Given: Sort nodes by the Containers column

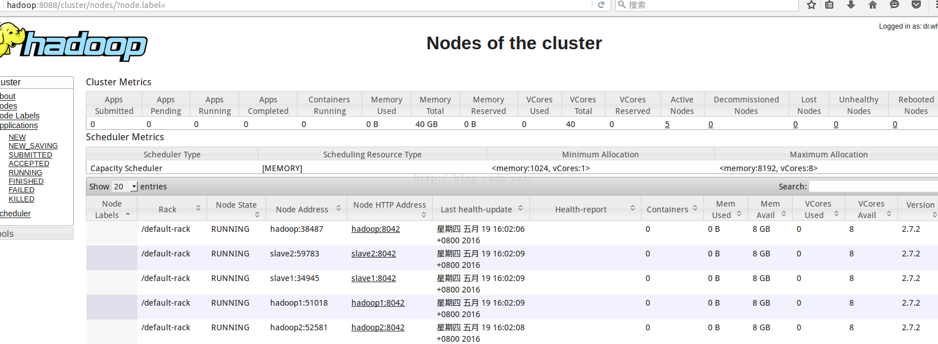Looking at the screenshot, I should click(x=672, y=209).
